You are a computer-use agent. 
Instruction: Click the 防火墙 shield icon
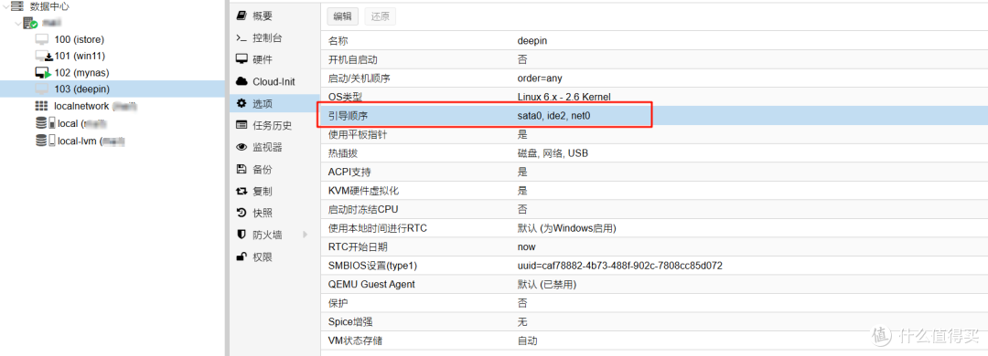241,235
